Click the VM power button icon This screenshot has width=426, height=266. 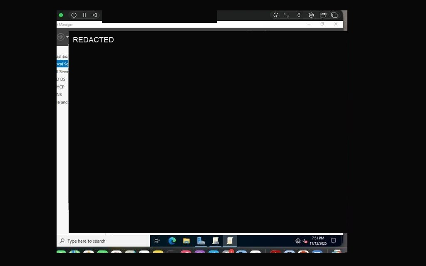74,15
